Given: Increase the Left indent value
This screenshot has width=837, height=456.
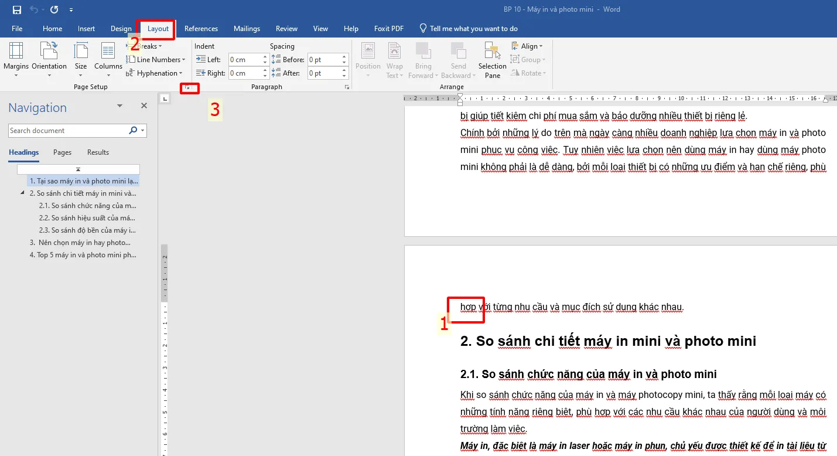Looking at the screenshot, I should click(265, 57).
